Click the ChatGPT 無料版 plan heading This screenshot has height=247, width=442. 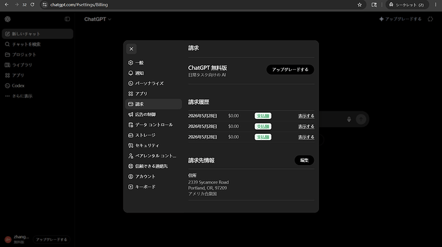(208, 68)
